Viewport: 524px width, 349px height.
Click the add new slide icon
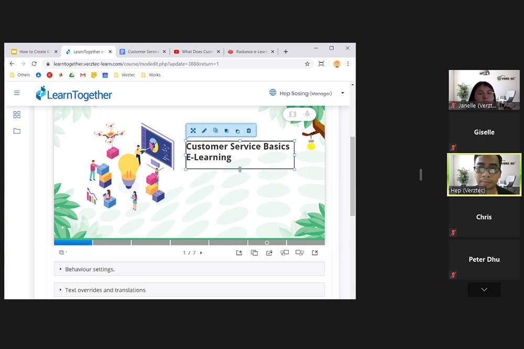pos(239,253)
